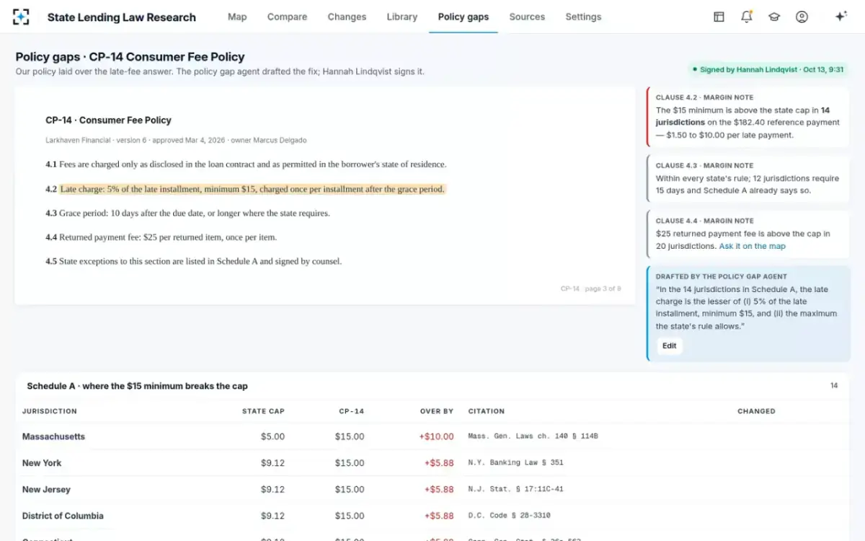Image resolution: width=865 pixels, height=541 pixels.
Task: Click the Jurisdiction column header
Action: (x=50, y=411)
